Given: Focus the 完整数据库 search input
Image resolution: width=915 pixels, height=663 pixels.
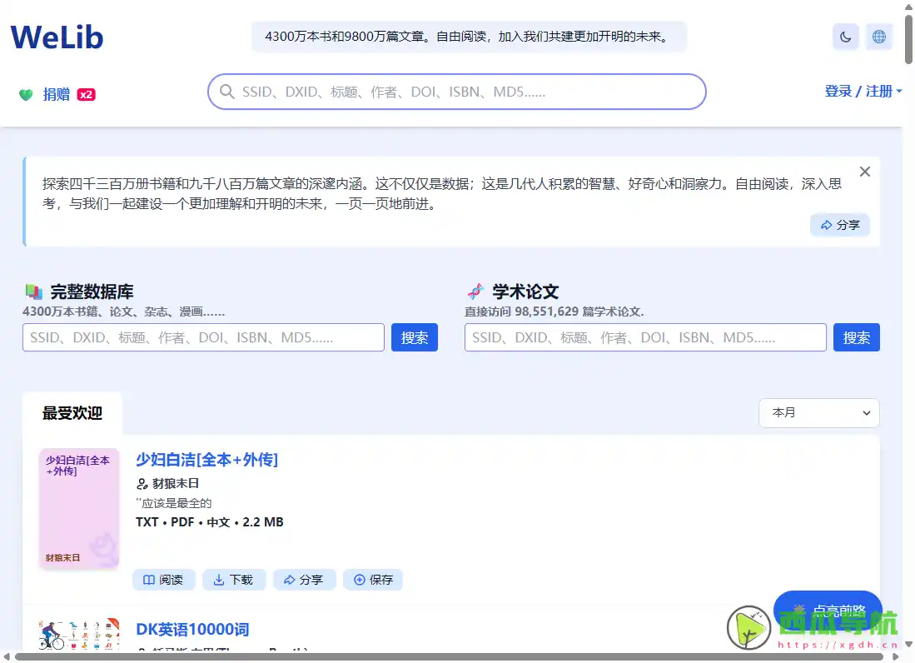Looking at the screenshot, I should (x=203, y=337).
